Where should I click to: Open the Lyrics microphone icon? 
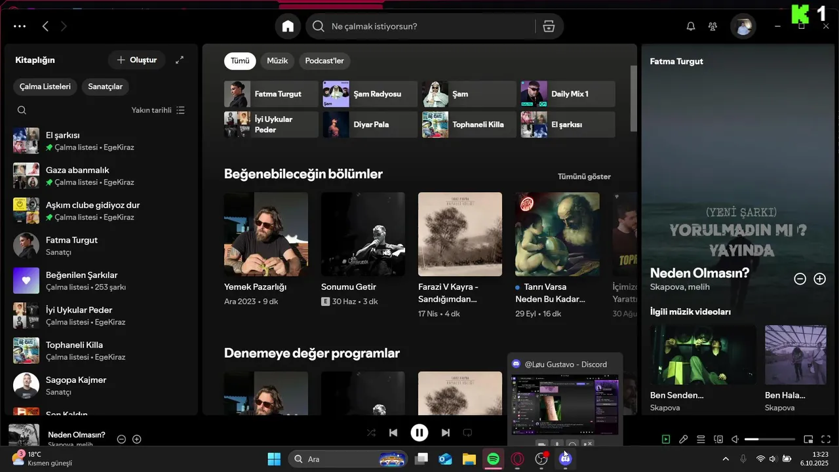pos(683,439)
